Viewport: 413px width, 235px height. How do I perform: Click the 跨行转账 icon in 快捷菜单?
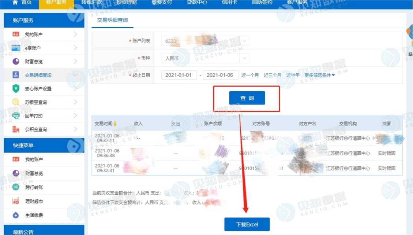click(16, 187)
